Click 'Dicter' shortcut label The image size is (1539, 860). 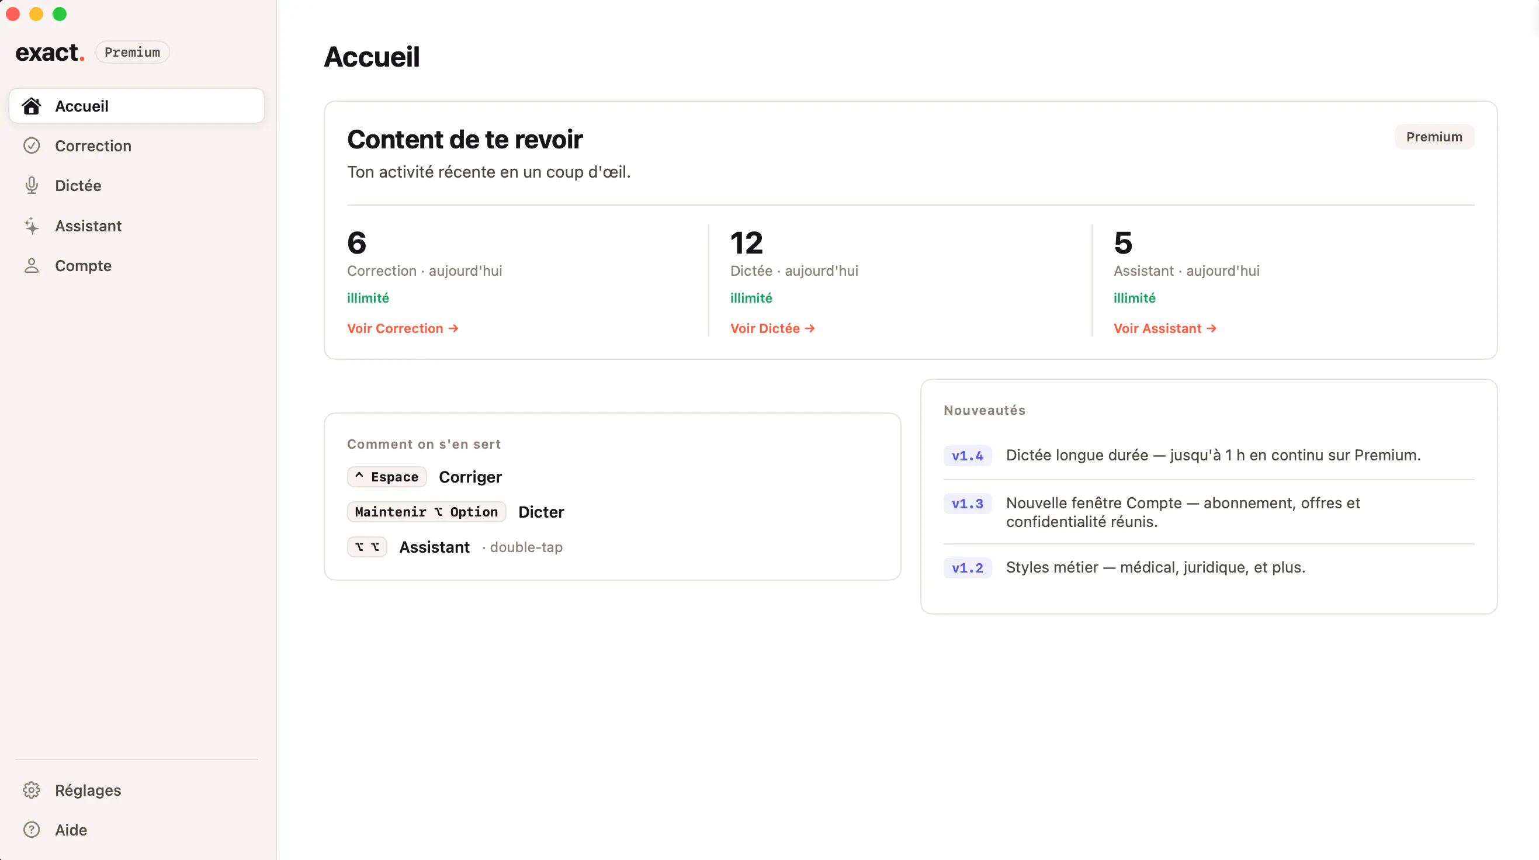(540, 512)
